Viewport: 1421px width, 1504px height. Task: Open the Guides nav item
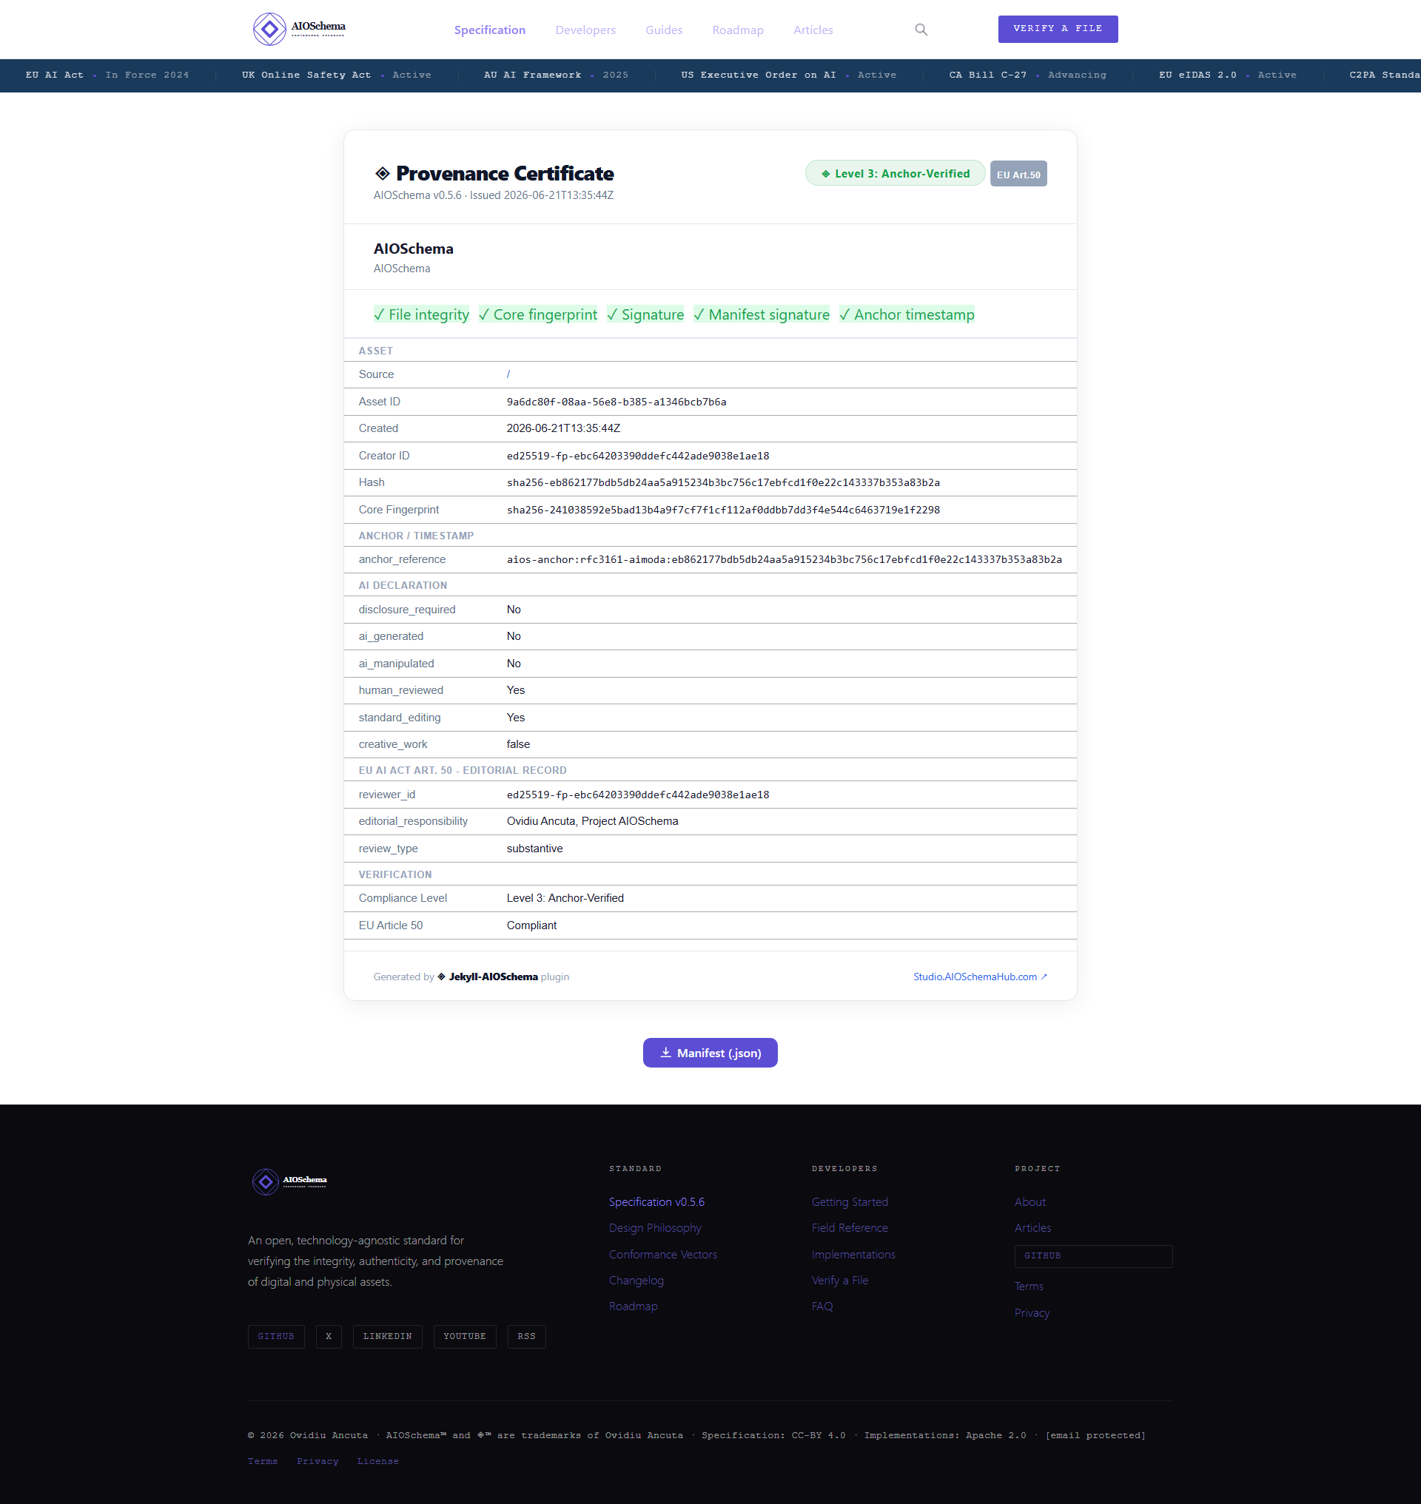tap(664, 30)
